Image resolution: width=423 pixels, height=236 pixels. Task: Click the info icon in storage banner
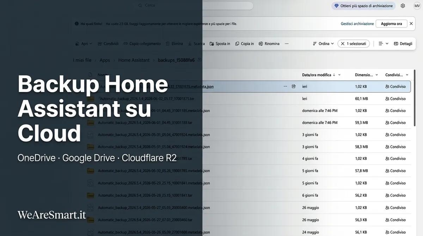[x=76, y=24]
